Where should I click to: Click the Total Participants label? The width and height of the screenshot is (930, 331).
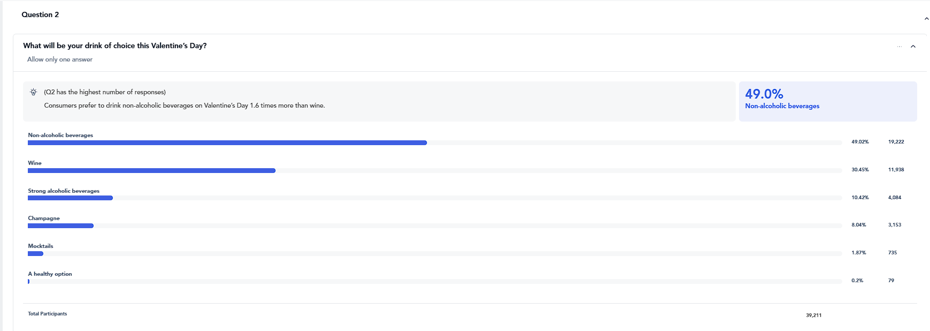[x=48, y=314]
